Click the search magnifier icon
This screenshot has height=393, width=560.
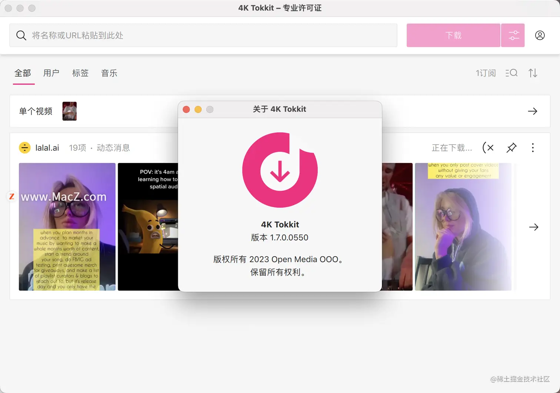pos(21,35)
